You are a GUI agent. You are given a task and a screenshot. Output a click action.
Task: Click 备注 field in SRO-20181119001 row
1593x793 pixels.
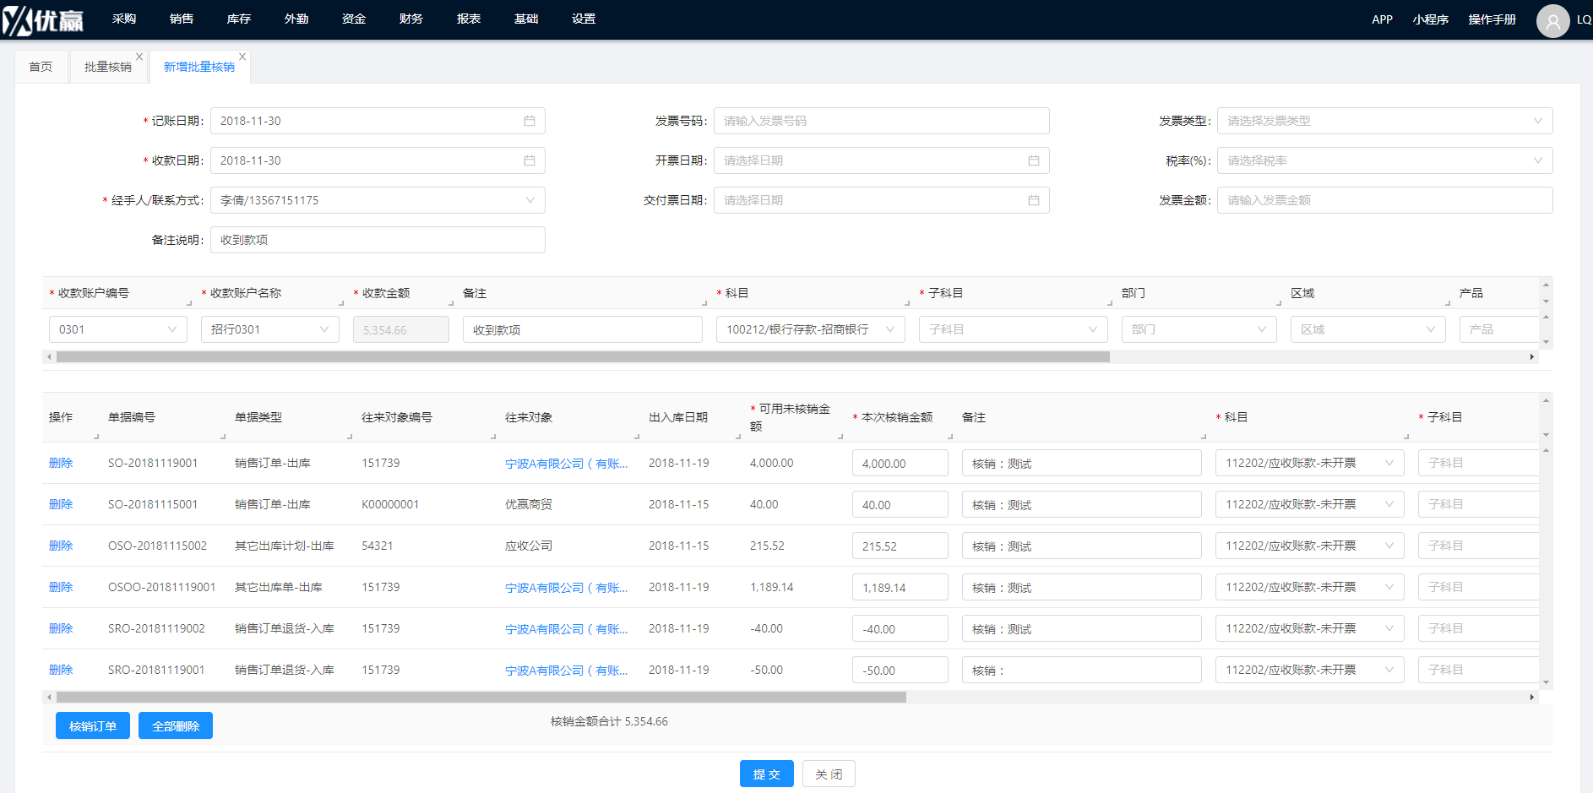(1081, 671)
